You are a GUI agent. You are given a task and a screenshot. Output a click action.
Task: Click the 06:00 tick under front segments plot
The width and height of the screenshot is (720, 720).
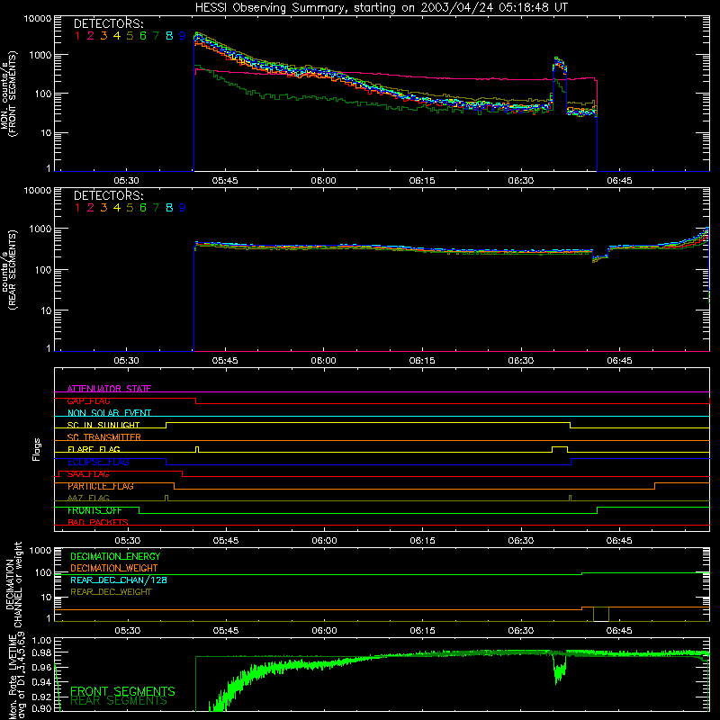click(x=323, y=181)
